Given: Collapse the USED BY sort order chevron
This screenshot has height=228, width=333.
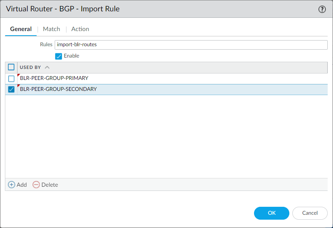Looking at the screenshot, I should click(x=47, y=67).
